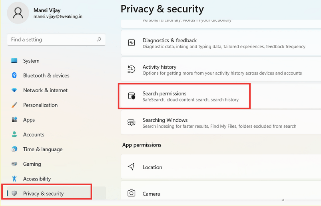
Task: Click the Privacy & security page heading
Action: [x=162, y=9]
